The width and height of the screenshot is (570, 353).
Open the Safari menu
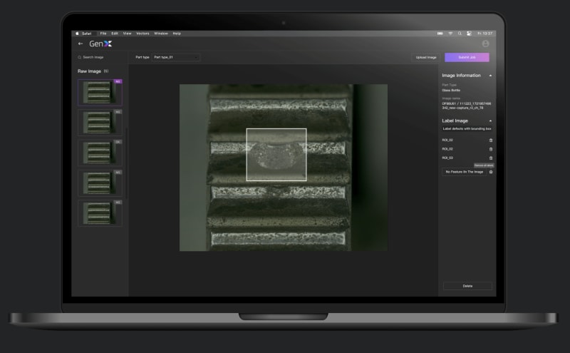86,34
